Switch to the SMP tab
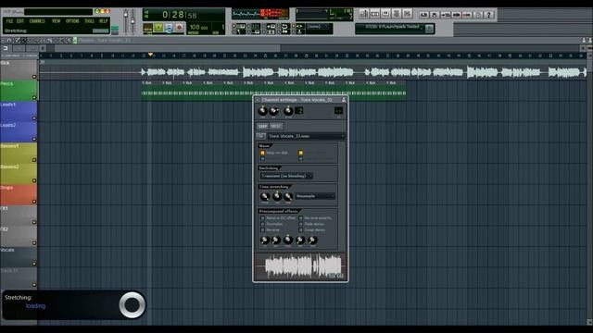This screenshot has width=593, height=333. coord(262,126)
